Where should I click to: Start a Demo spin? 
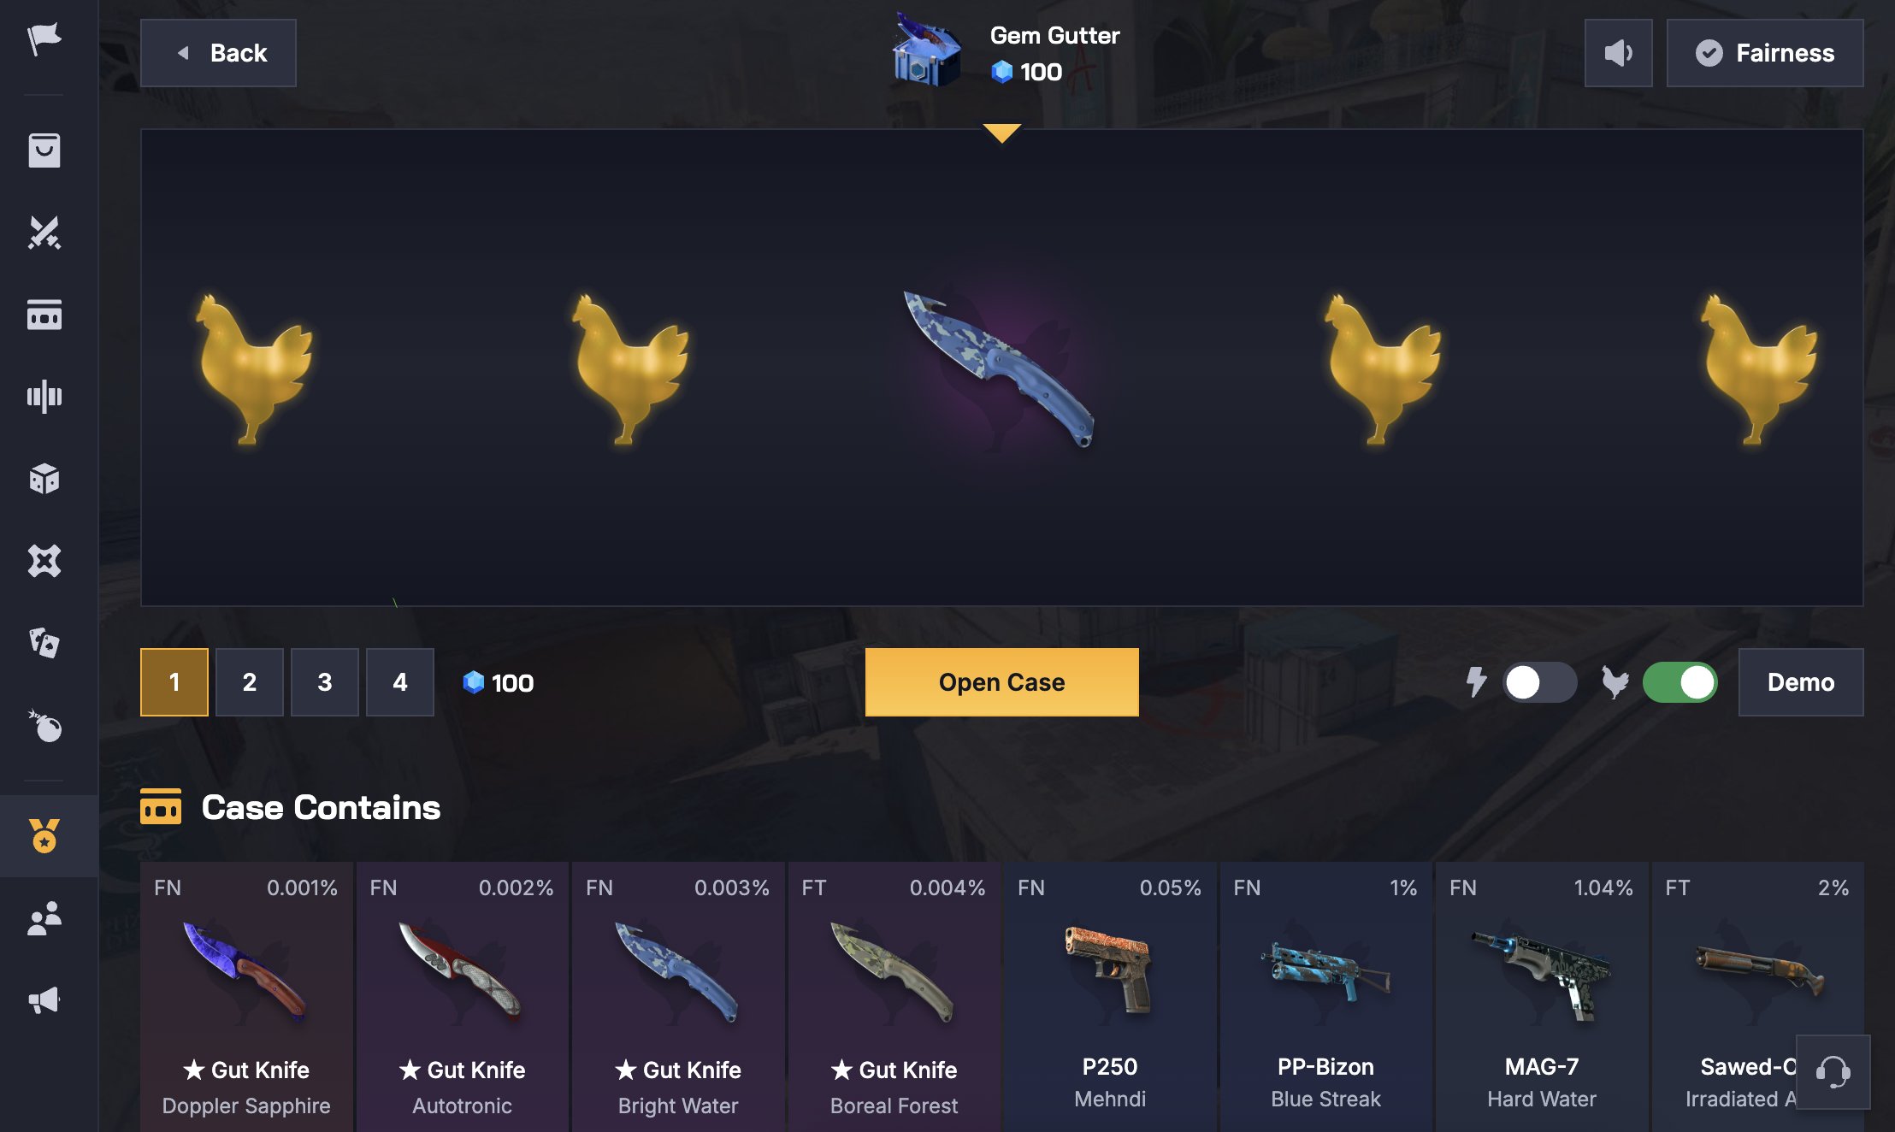click(x=1800, y=682)
